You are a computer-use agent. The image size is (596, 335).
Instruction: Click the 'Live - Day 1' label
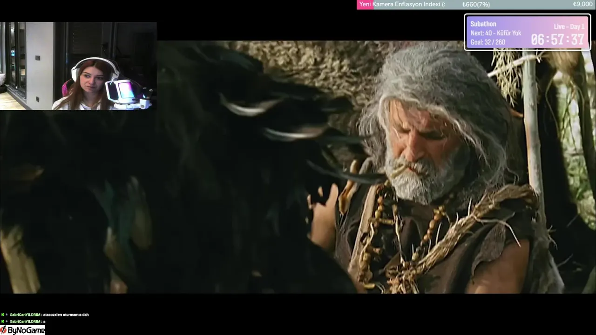click(569, 27)
